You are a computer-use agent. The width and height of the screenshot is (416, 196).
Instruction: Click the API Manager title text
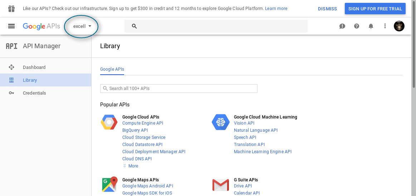(41, 46)
